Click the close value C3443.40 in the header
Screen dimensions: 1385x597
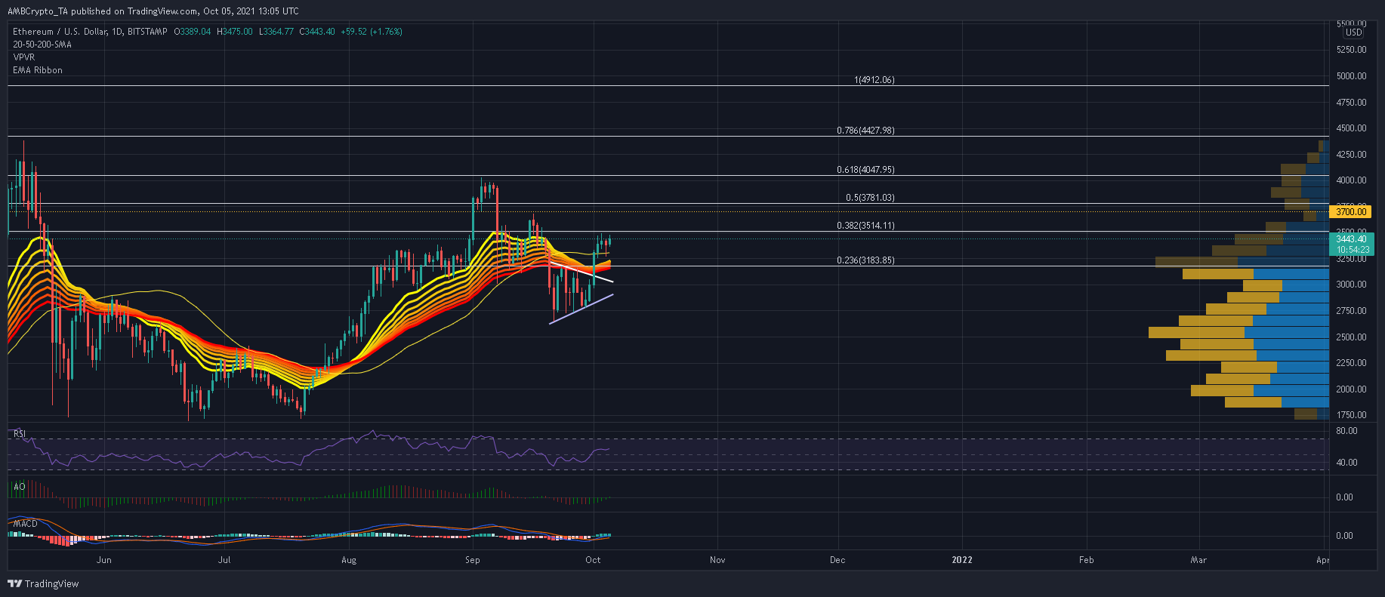pos(317,32)
